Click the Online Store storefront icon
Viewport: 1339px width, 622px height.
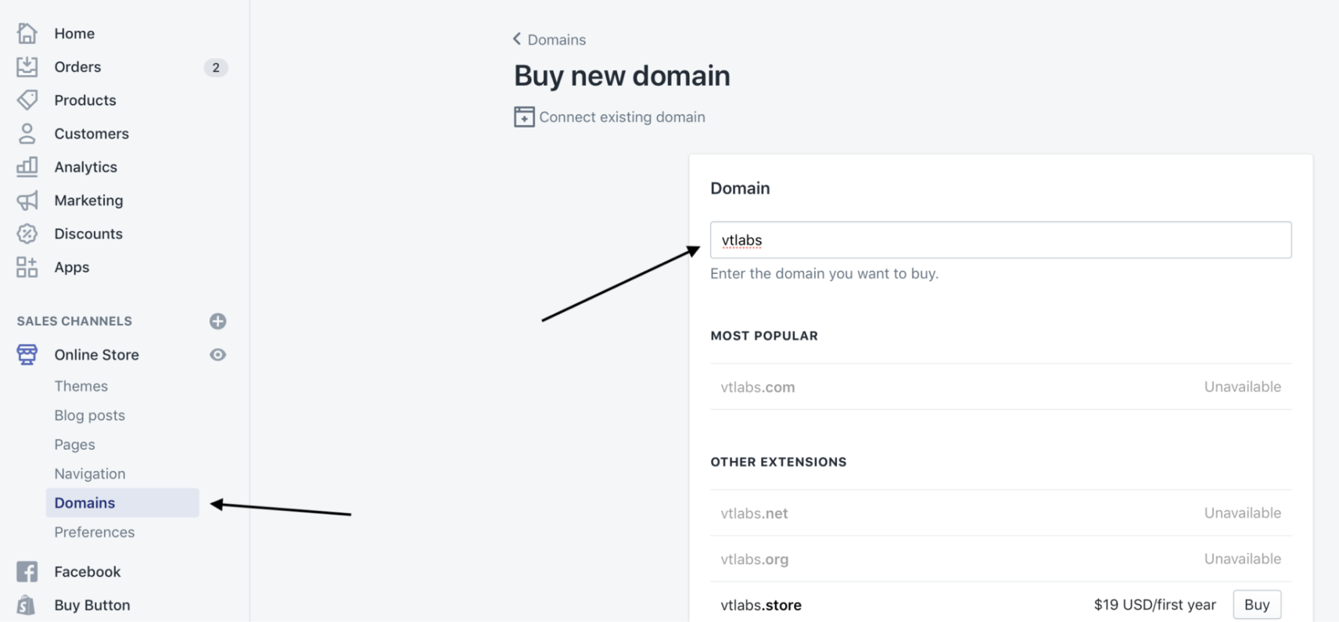pyautogui.click(x=27, y=354)
